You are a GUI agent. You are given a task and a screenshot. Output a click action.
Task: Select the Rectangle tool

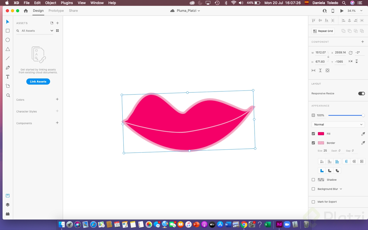pyautogui.click(x=7, y=31)
